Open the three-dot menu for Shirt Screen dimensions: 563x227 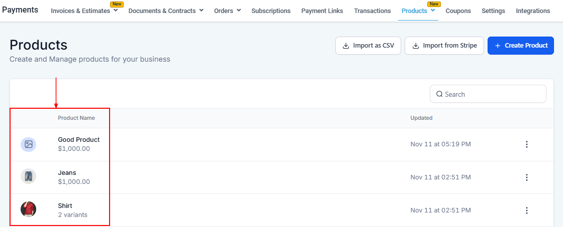pos(526,210)
